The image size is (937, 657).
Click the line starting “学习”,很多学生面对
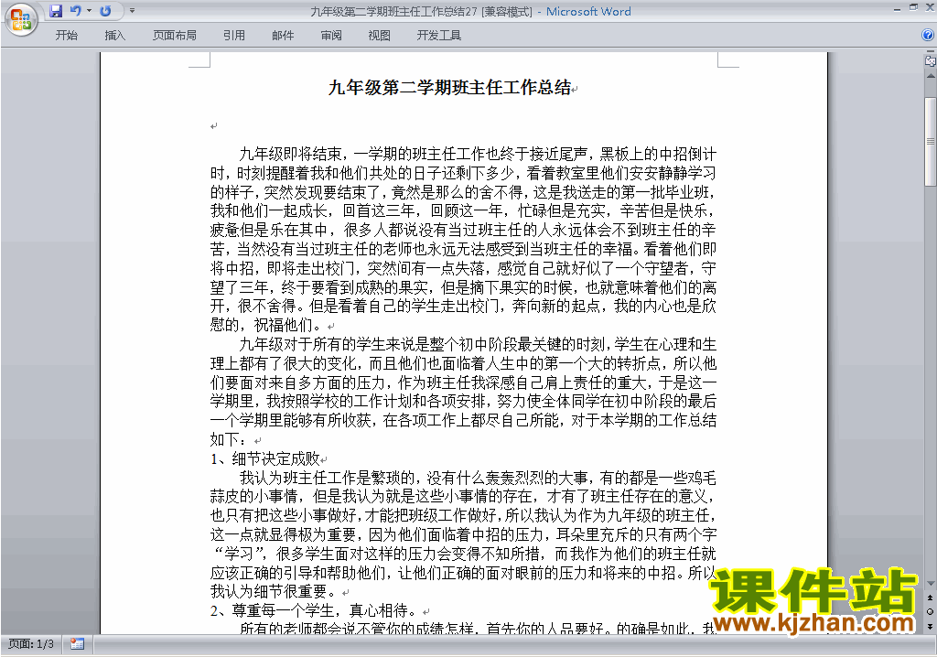pyautogui.click(x=463, y=554)
